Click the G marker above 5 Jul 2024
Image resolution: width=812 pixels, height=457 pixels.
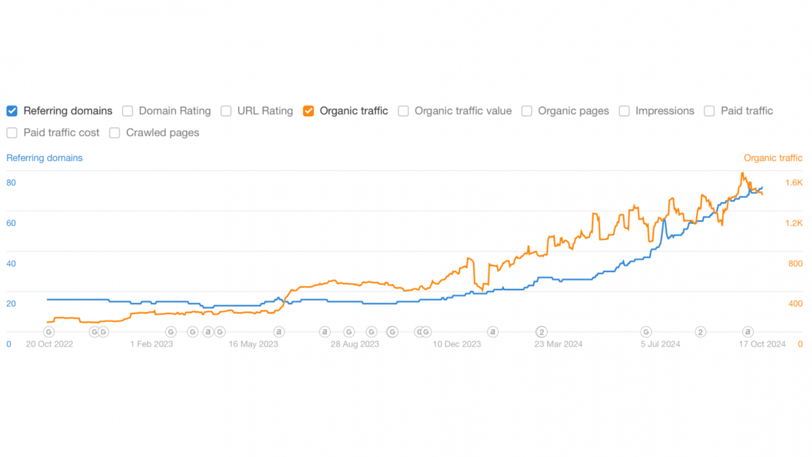646,332
